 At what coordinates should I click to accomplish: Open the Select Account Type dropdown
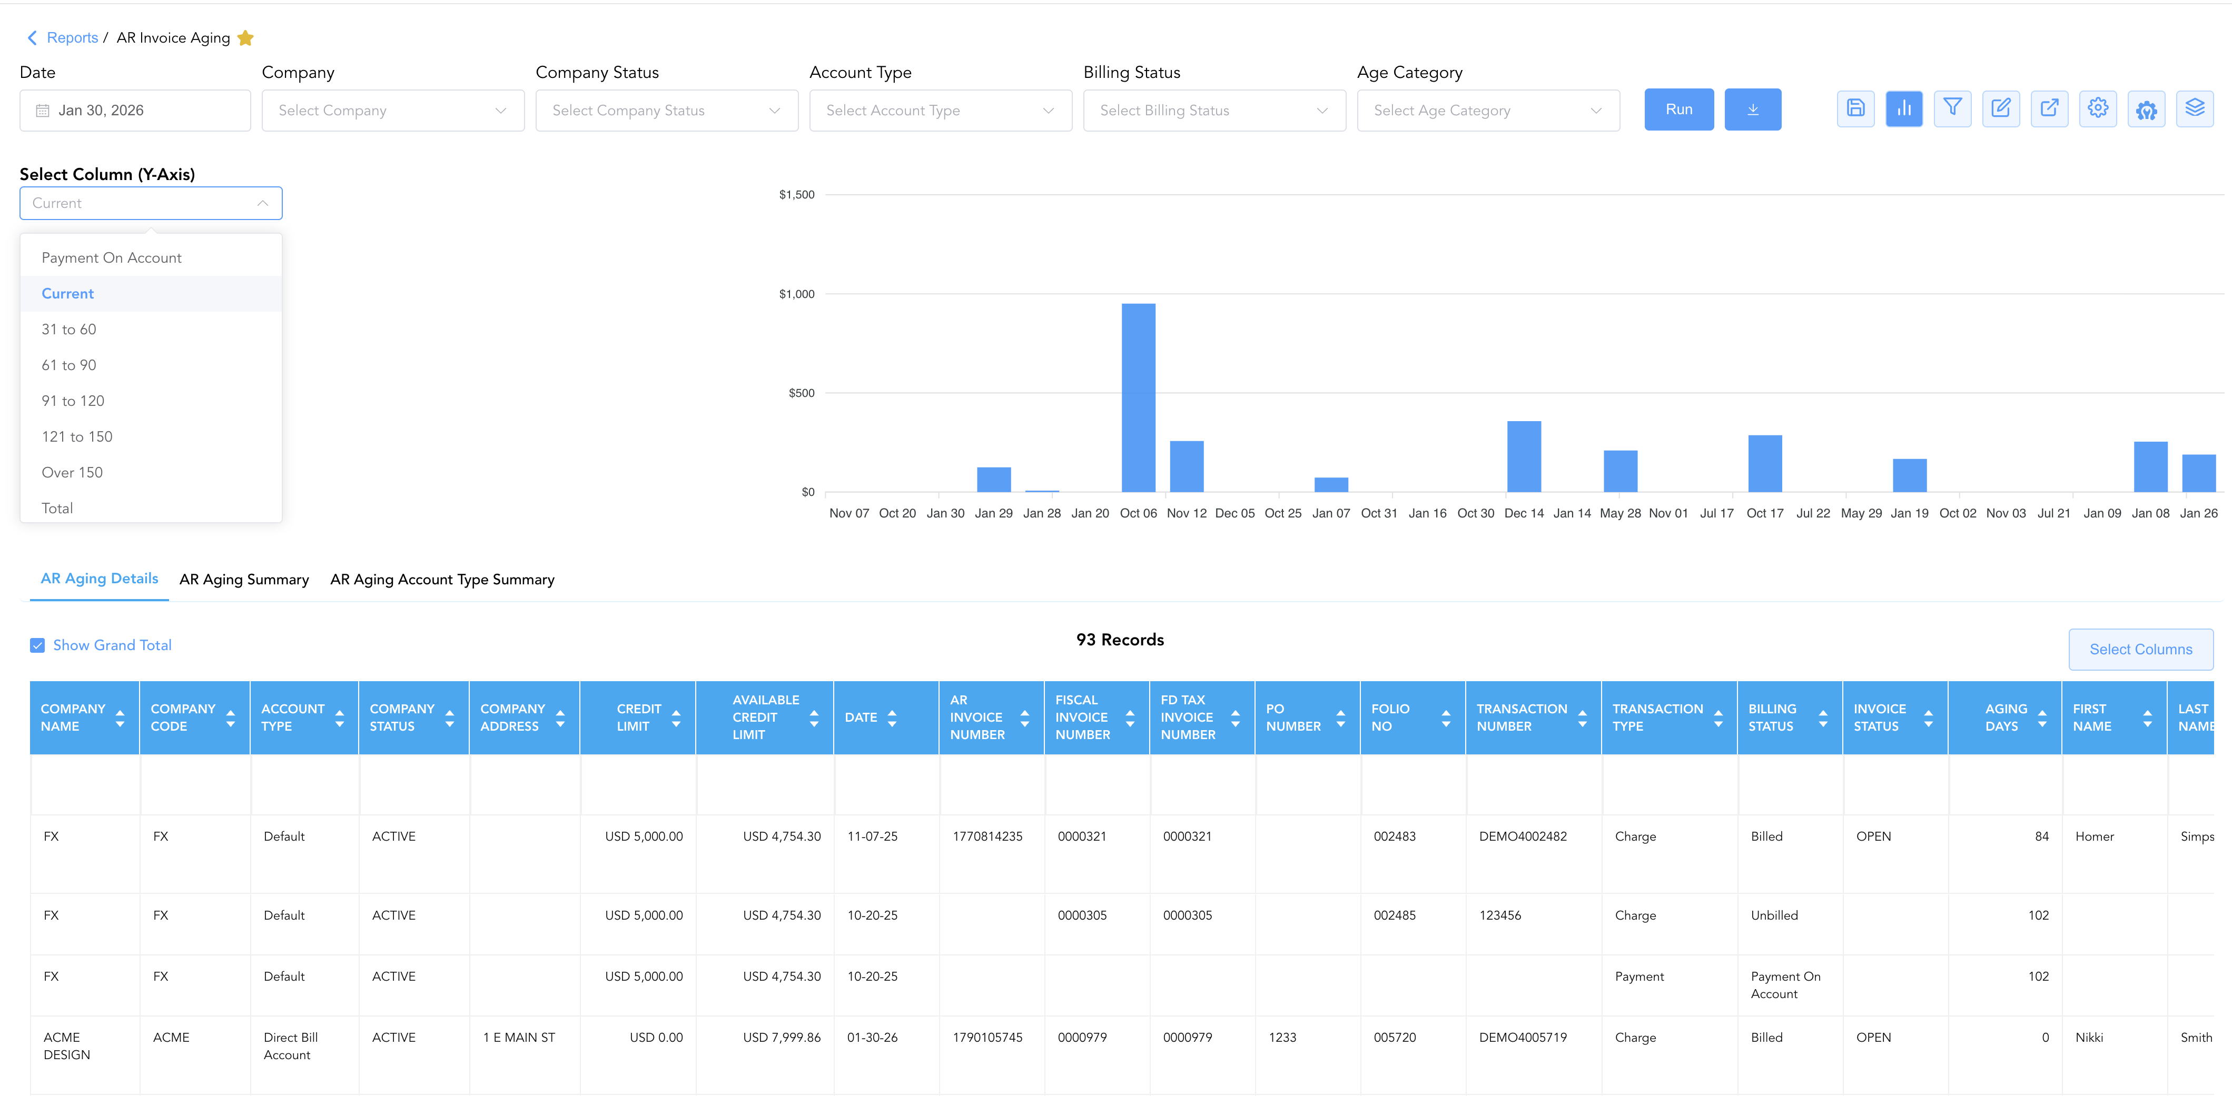coord(940,111)
